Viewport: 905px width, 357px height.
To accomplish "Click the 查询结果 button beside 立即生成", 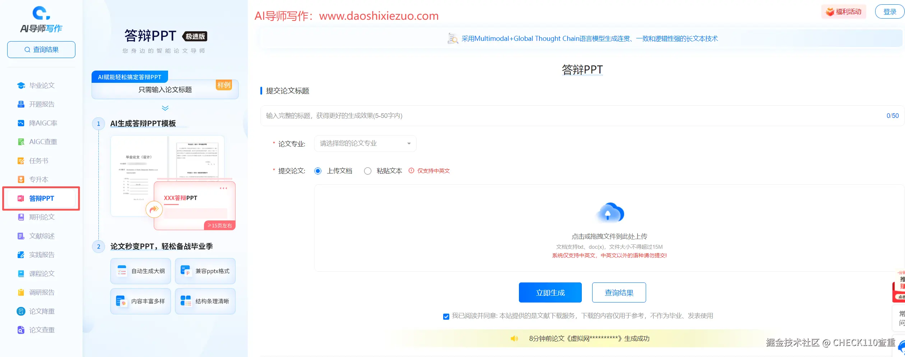I will click(x=619, y=292).
